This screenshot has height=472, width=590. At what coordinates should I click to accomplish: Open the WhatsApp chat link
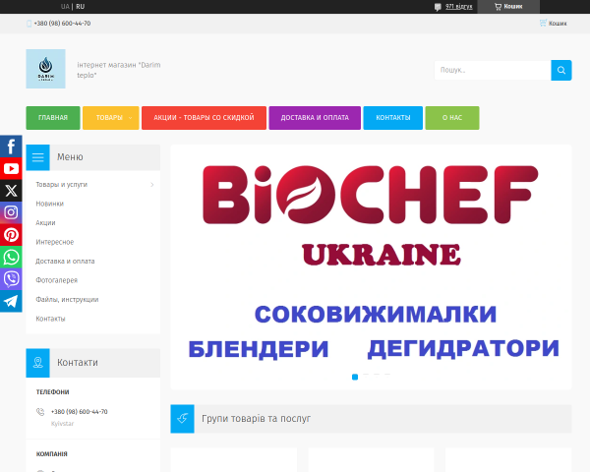[11, 257]
